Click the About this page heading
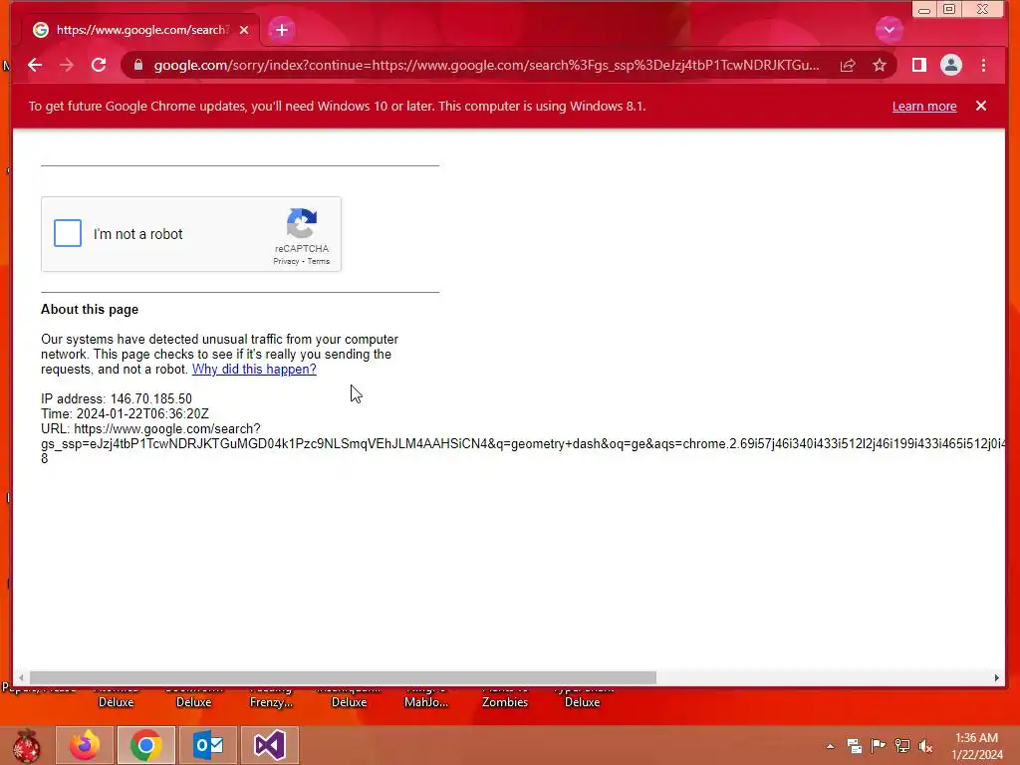This screenshot has width=1020, height=765. 90,309
